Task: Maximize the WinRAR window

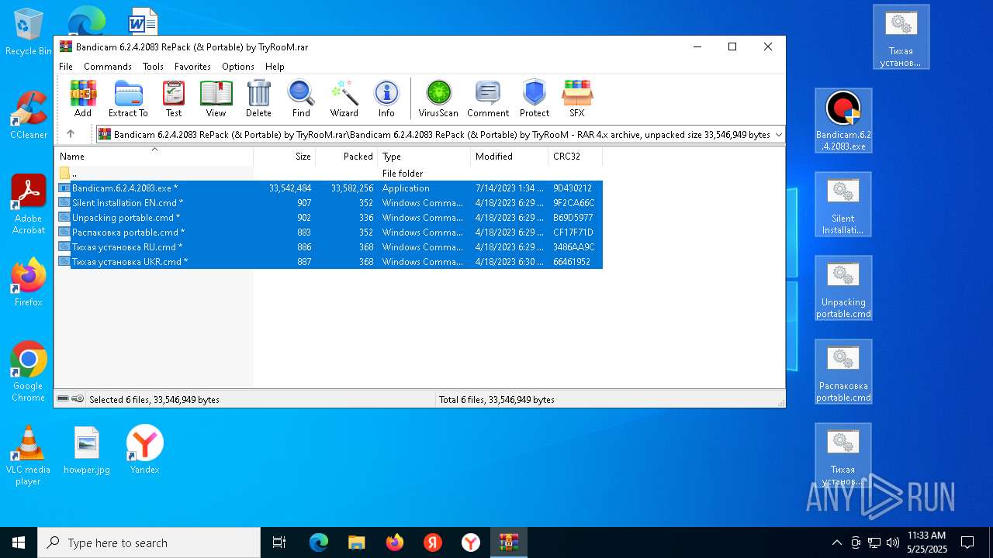Action: point(732,47)
